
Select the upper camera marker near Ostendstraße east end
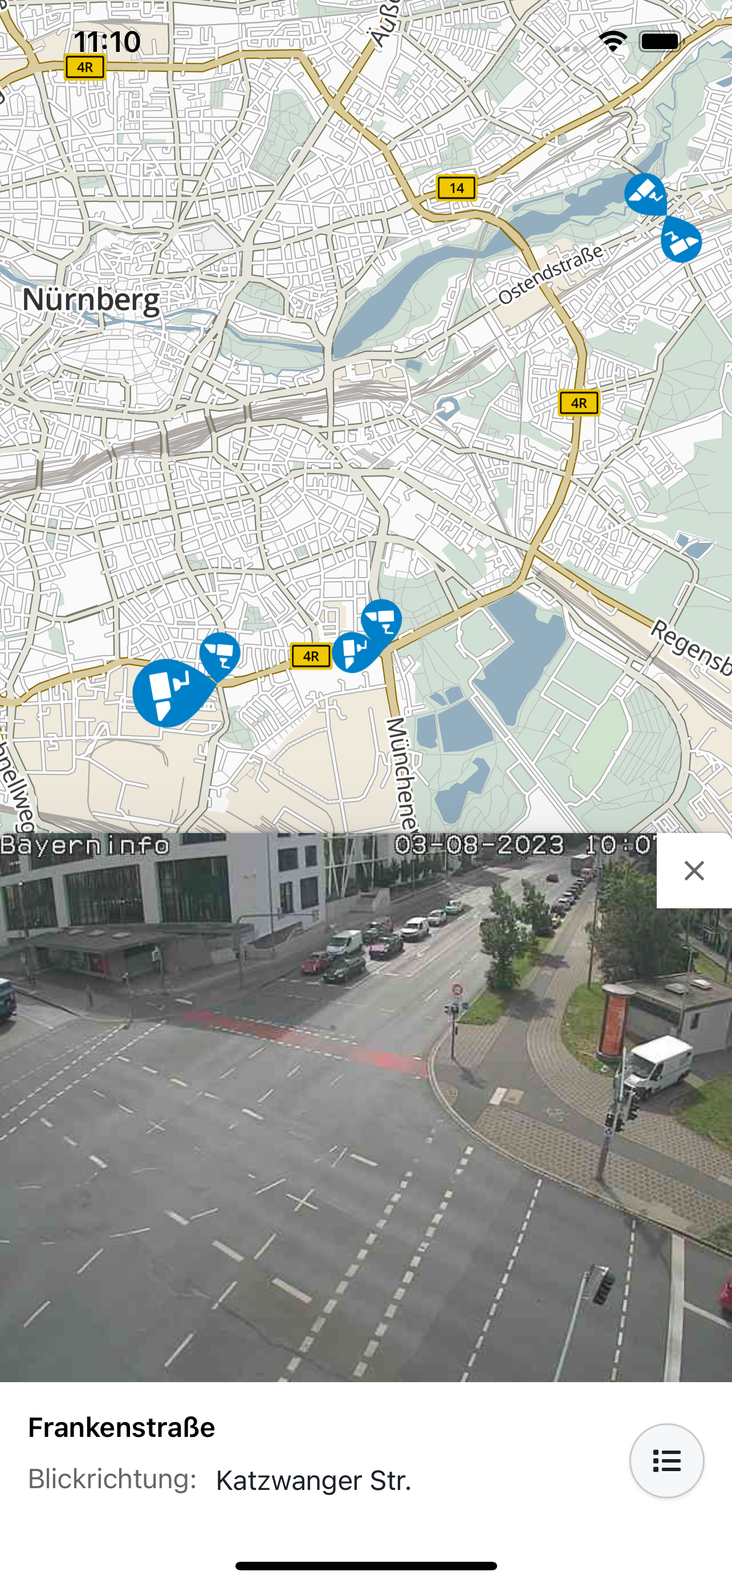click(645, 194)
